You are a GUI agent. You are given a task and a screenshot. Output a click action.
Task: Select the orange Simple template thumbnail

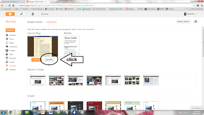tap(57, 105)
